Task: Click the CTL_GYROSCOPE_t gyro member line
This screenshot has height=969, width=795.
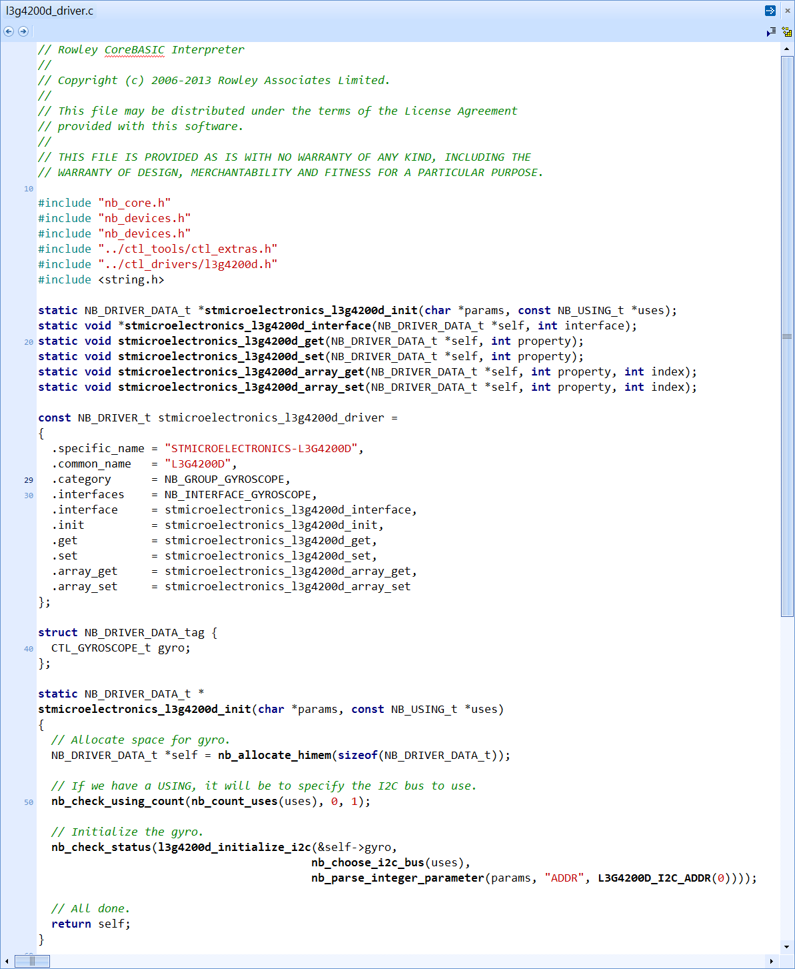Action: click(121, 648)
